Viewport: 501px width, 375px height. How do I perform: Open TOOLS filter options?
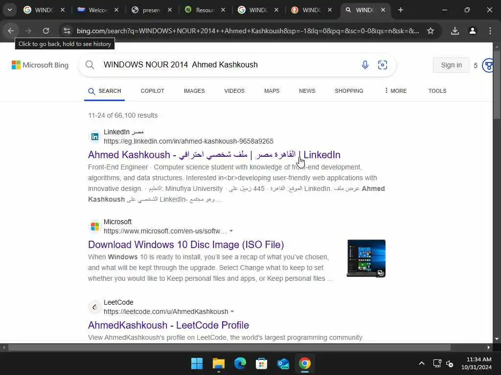click(x=437, y=91)
